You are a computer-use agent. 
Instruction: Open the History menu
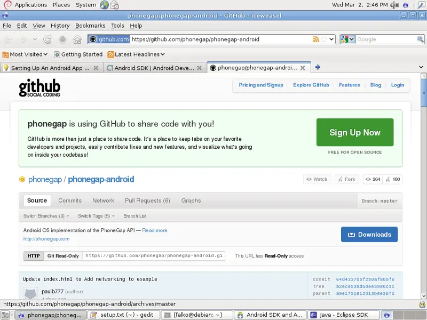point(60,26)
